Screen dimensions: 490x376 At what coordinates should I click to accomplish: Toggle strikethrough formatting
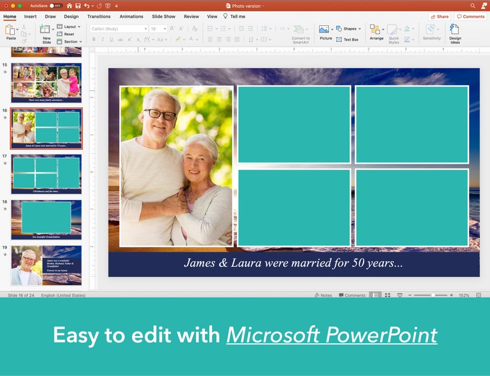coord(120,40)
